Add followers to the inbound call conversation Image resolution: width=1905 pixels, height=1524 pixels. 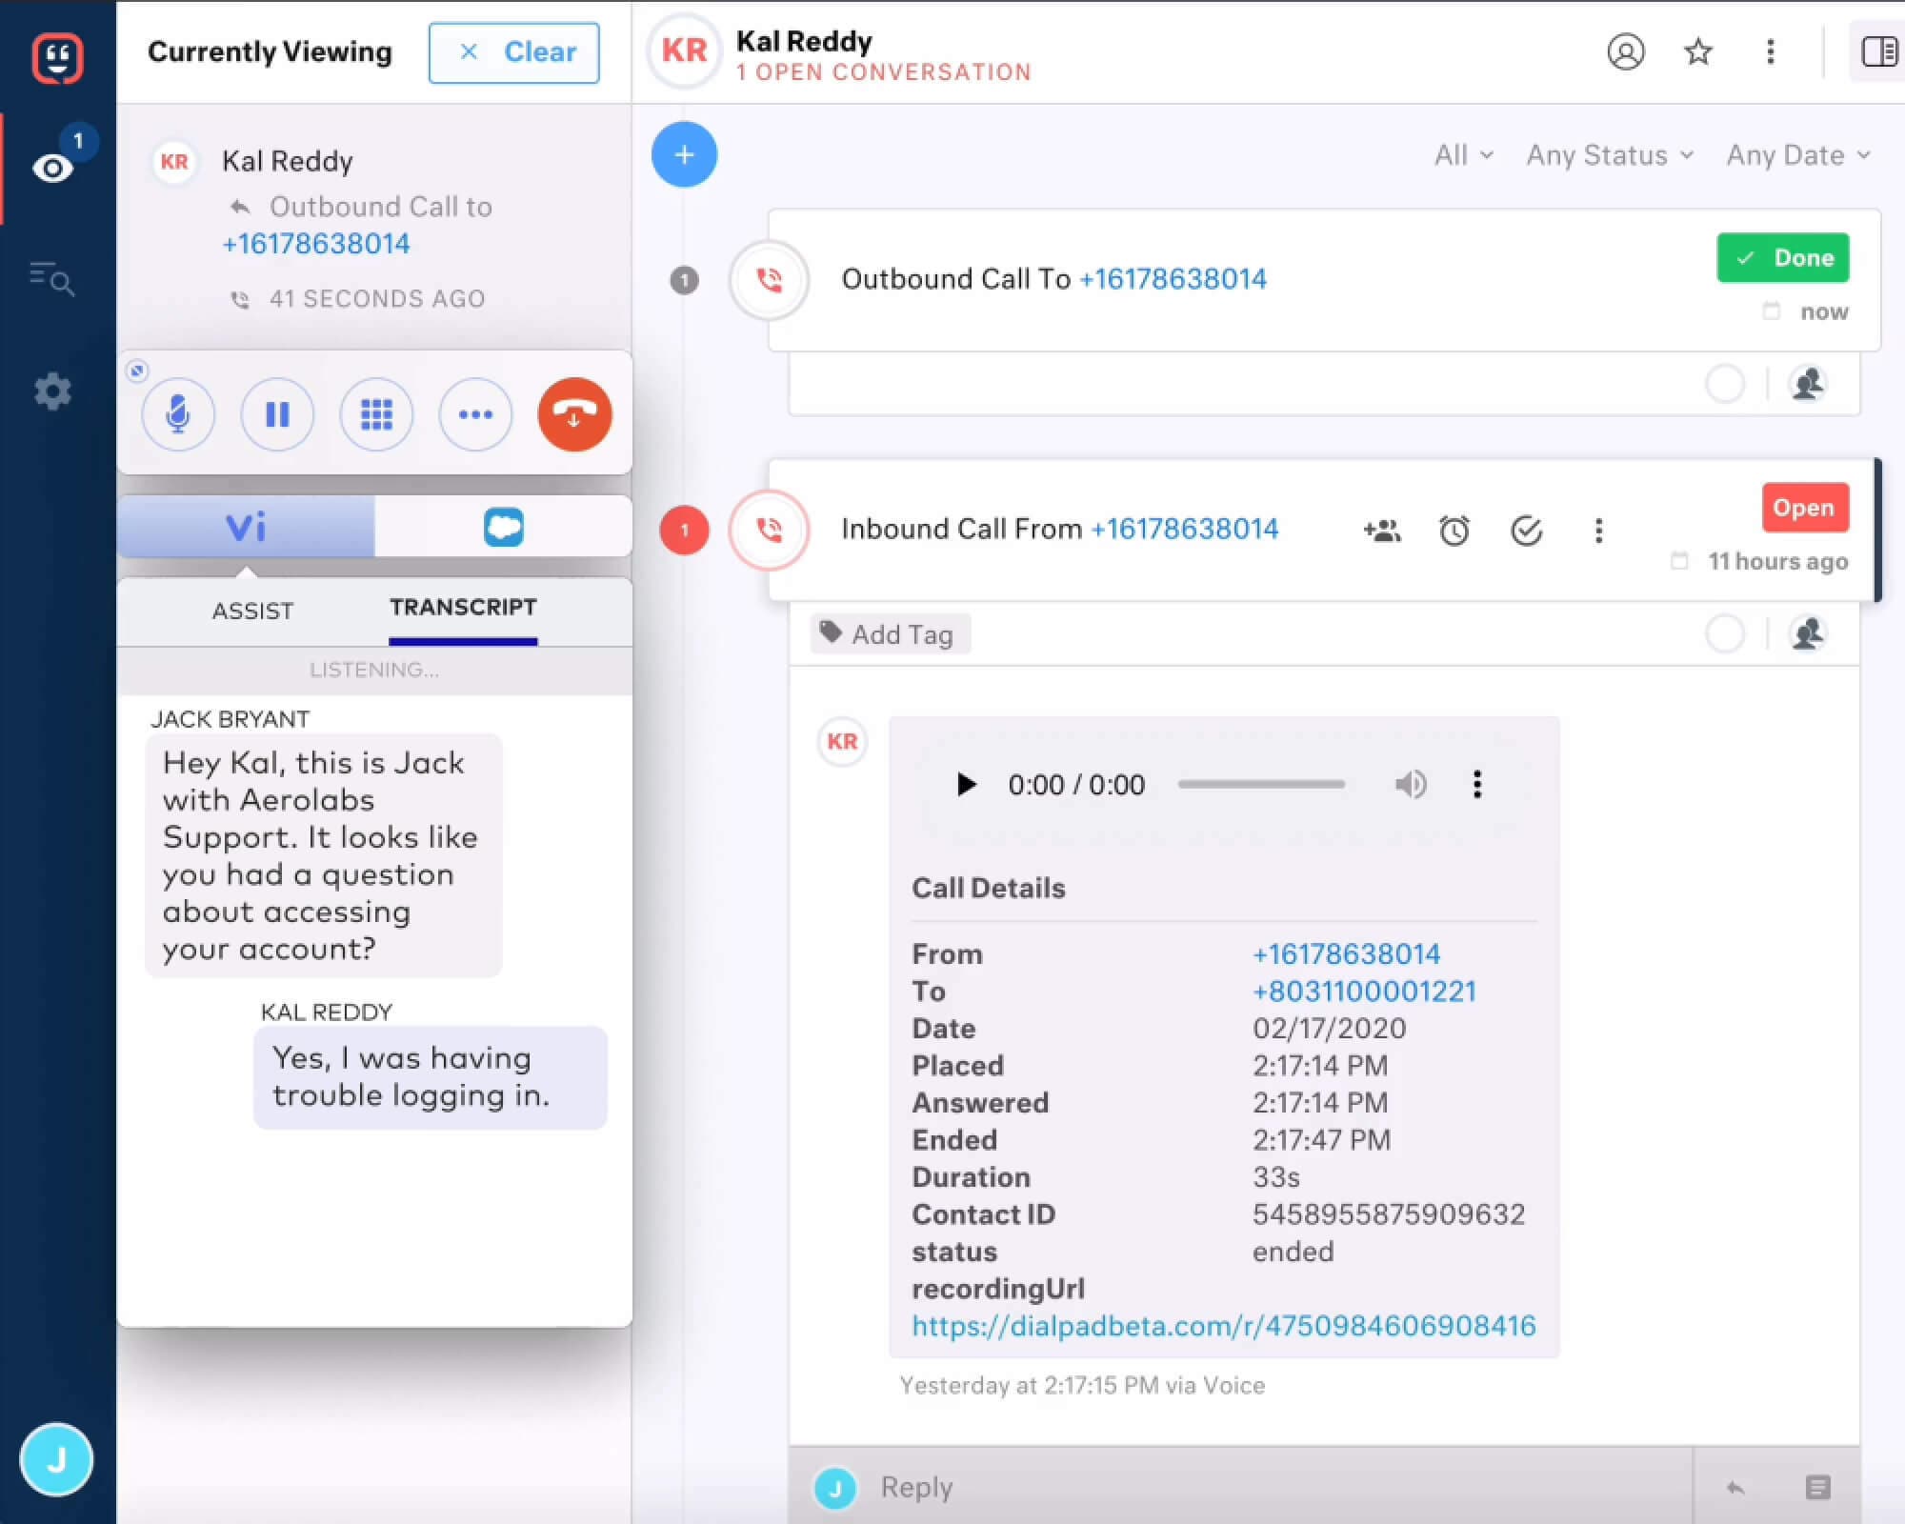tap(1381, 531)
